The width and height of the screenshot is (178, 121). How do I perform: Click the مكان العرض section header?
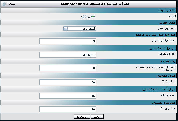[89, 23]
